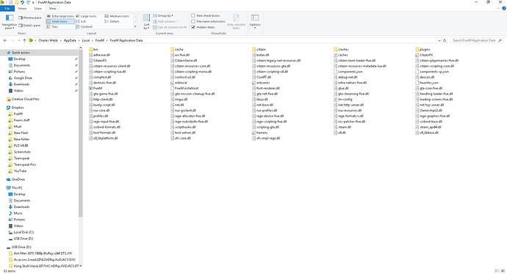Open address bar history dropdown
The image size is (507, 274).
click(439, 40)
